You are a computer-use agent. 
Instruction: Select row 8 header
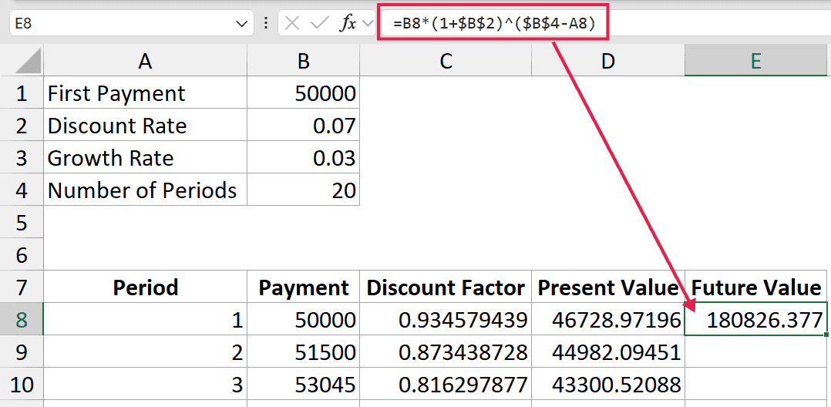(22, 320)
